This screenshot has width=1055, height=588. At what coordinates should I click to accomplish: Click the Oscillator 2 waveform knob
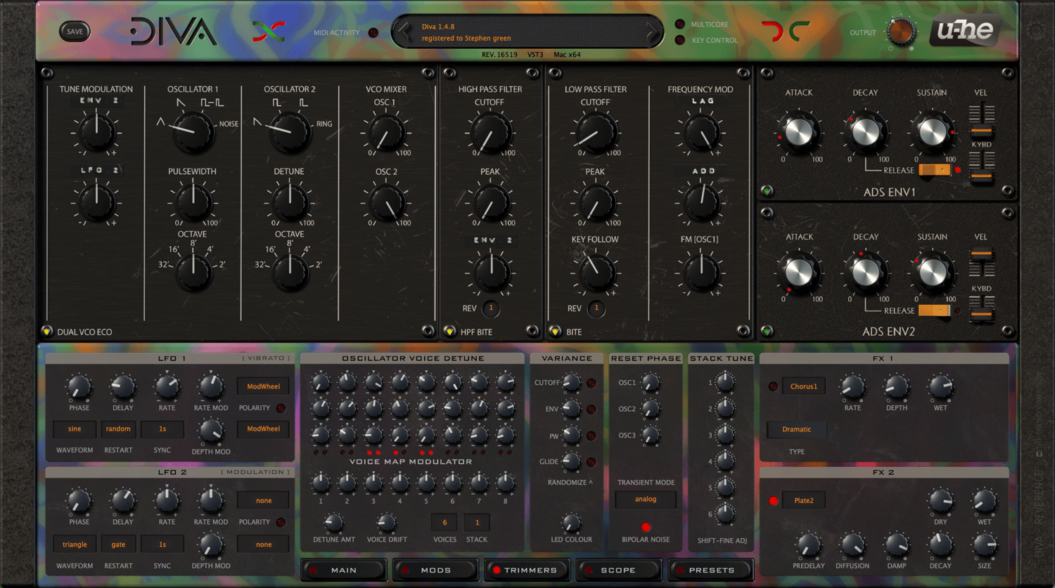(x=290, y=132)
